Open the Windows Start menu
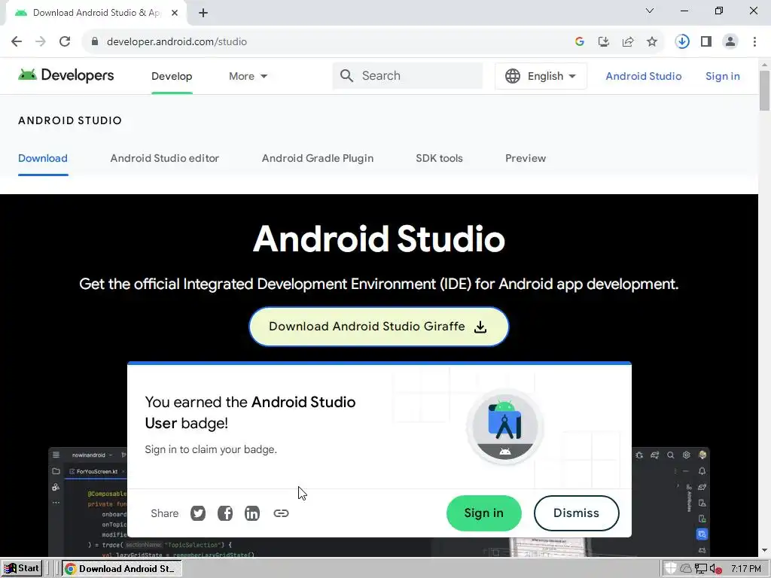 point(22,569)
